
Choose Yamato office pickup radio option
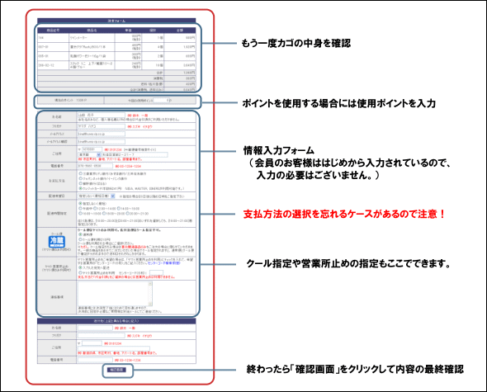80,272
